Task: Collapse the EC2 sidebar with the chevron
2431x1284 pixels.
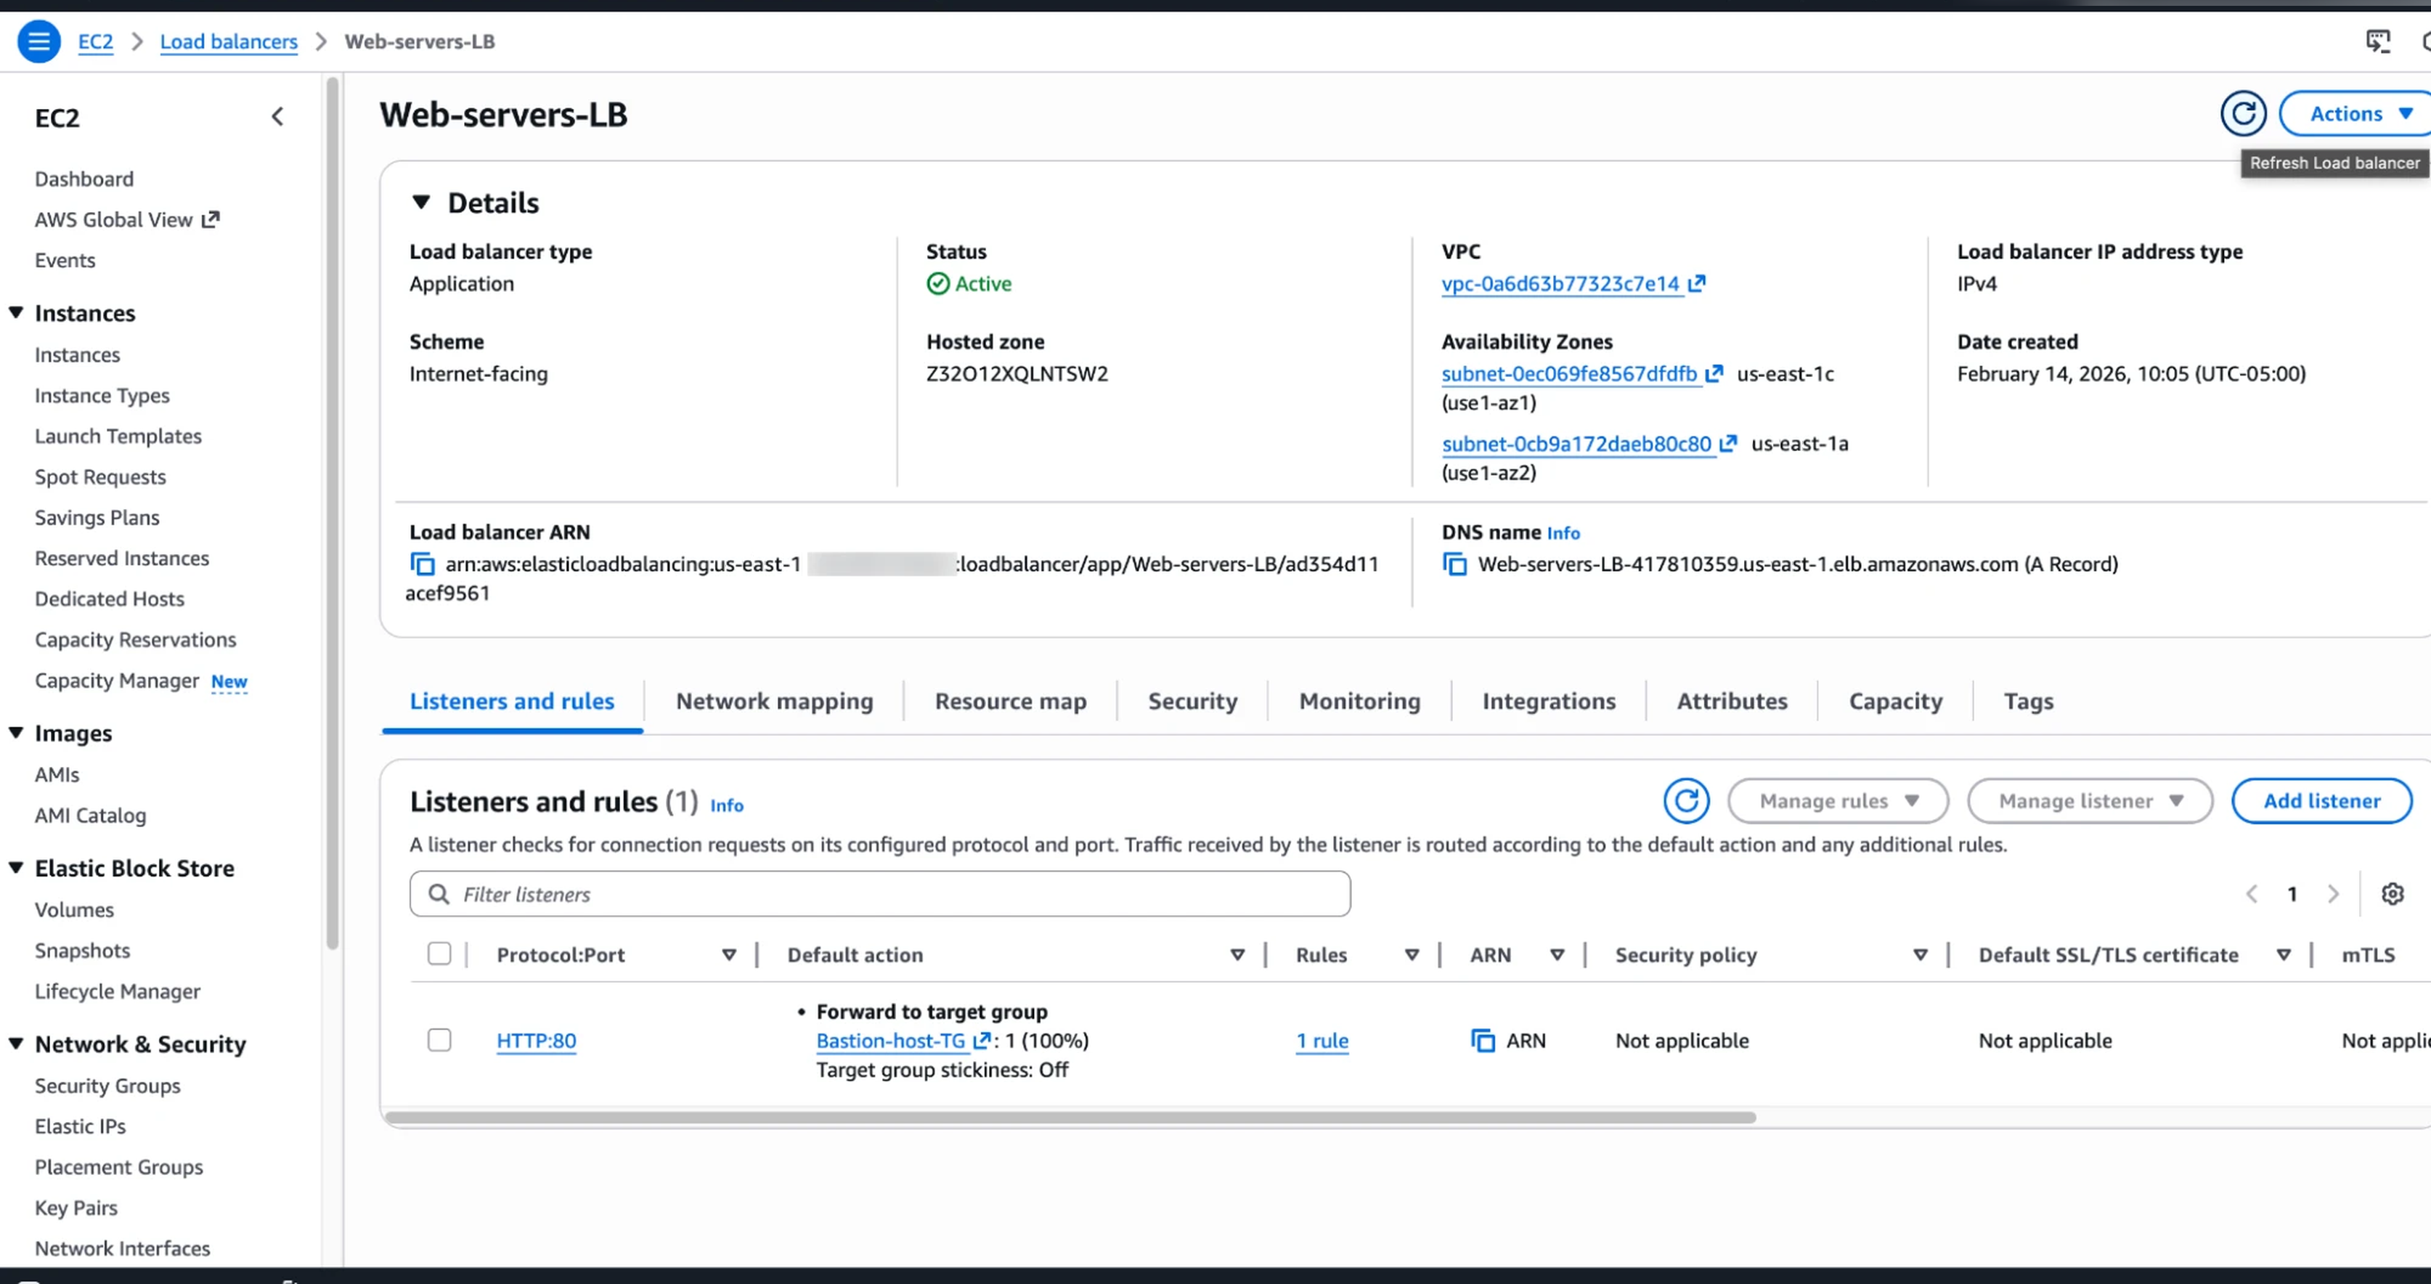Action: click(x=277, y=117)
